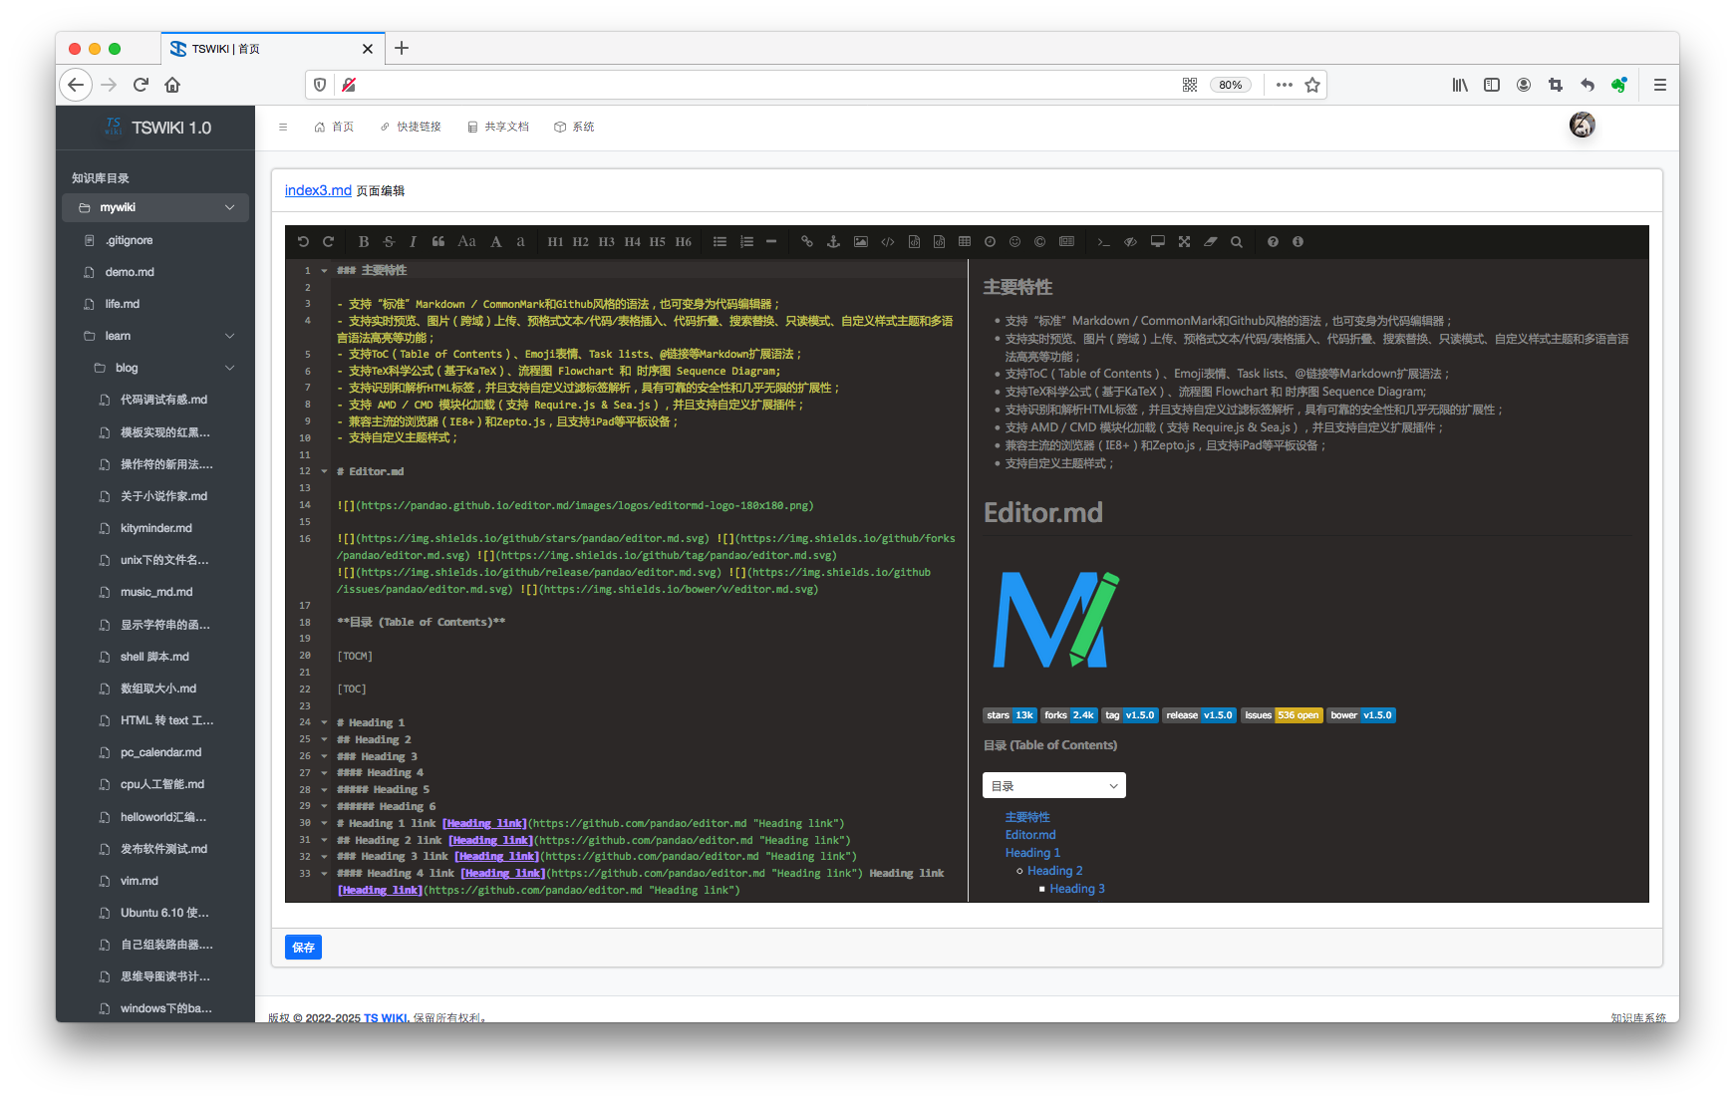Undo the last edit
The width and height of the screenshot is (1735, 1102).
[303, 241]
